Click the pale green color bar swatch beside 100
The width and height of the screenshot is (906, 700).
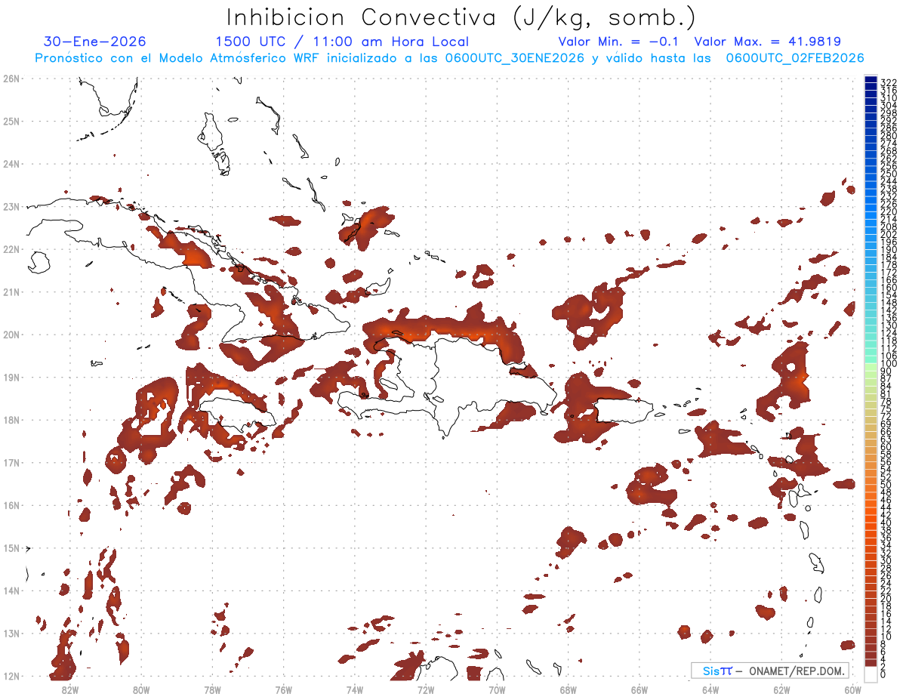tap(871, 365)
